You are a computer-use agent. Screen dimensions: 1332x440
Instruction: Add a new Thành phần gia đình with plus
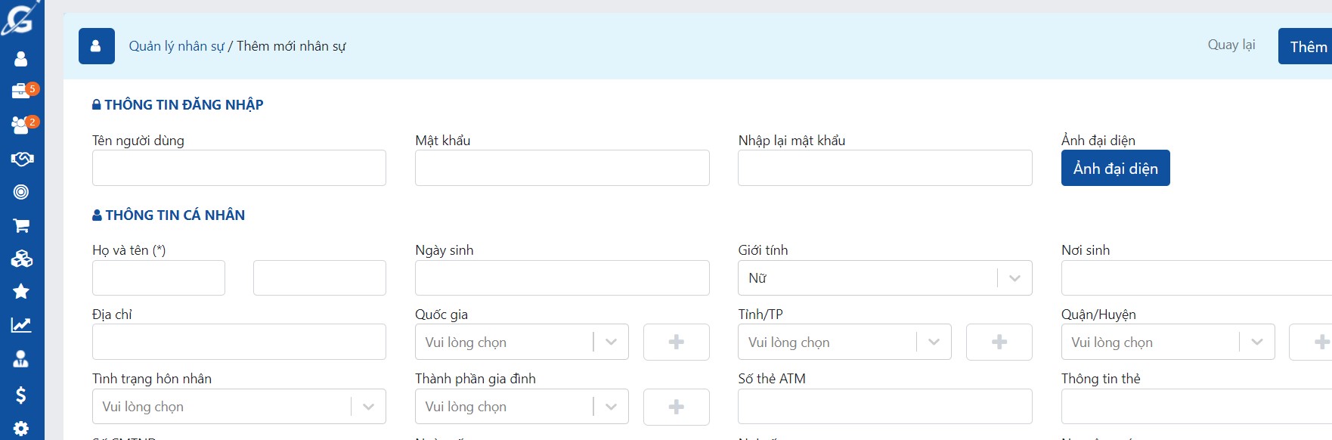[x=677, y=407]
